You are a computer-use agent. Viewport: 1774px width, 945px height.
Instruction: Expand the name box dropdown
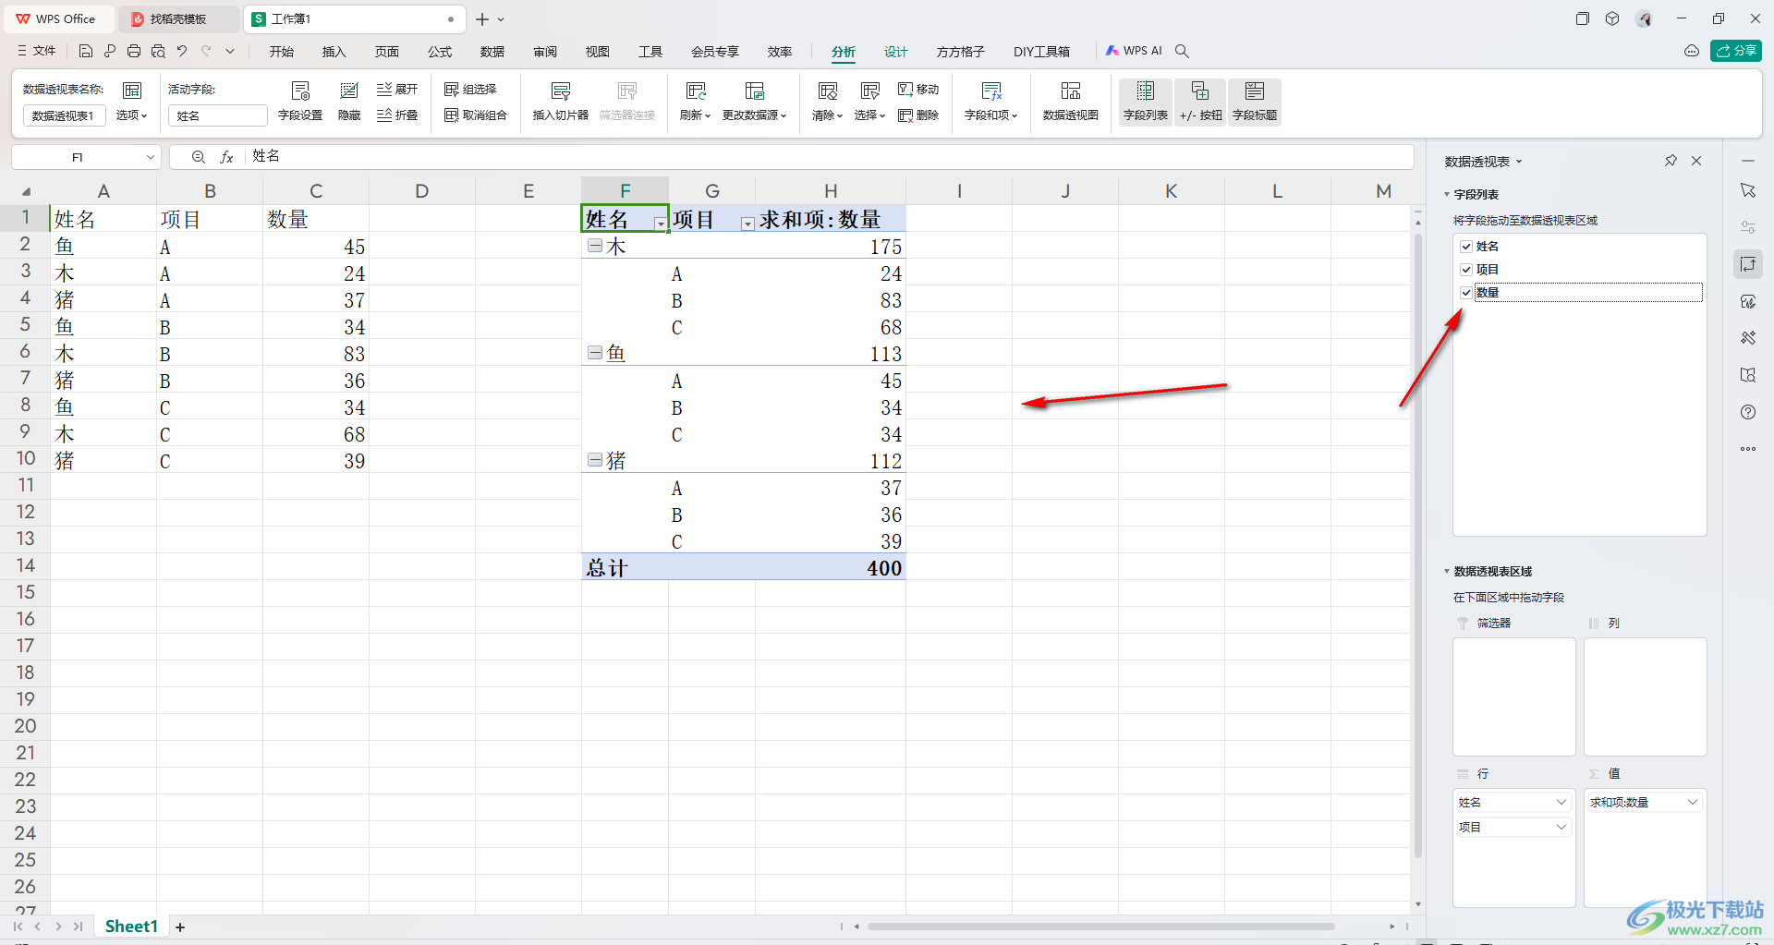click(150, 158)
